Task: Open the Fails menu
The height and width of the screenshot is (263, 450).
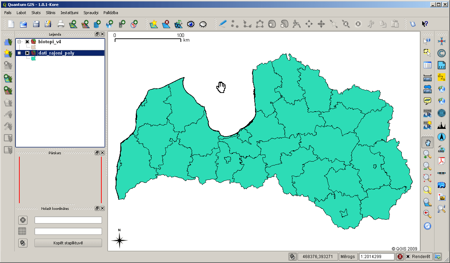Action: 8,13
